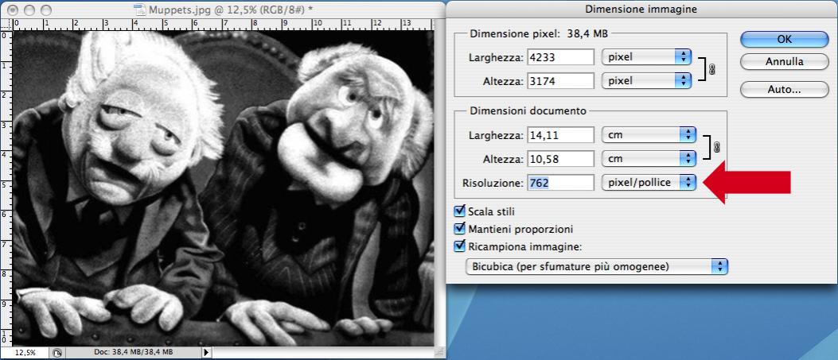Close the Muppets.jpg document window

(14, 10)
